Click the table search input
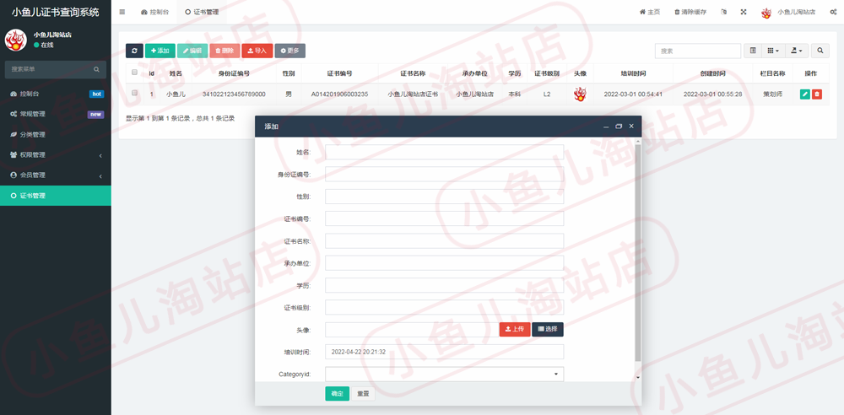The image size is (844, 415). tap(698, 51)
